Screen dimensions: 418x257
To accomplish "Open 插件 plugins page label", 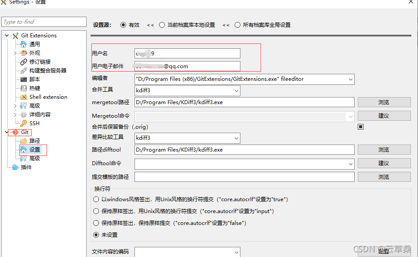I will click(26, 167).
